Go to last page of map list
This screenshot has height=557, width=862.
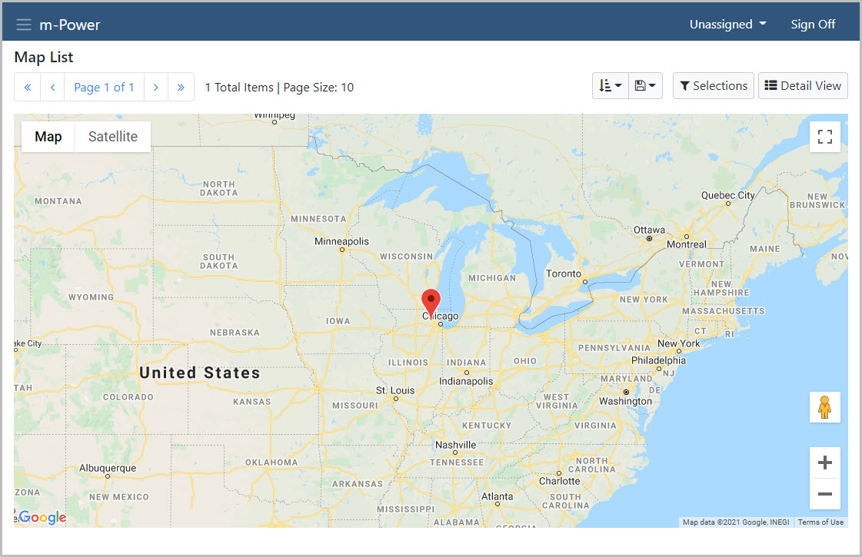pyautogui.click(x=181, y=88)
